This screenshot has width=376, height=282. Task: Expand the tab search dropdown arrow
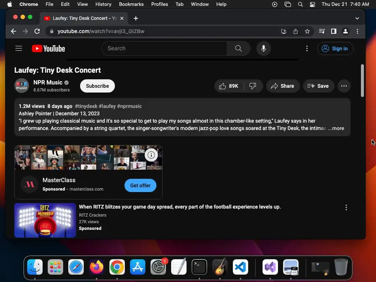tap(357, 18)
